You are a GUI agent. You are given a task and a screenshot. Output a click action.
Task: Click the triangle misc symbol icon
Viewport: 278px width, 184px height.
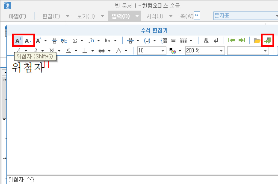point(118,51)
